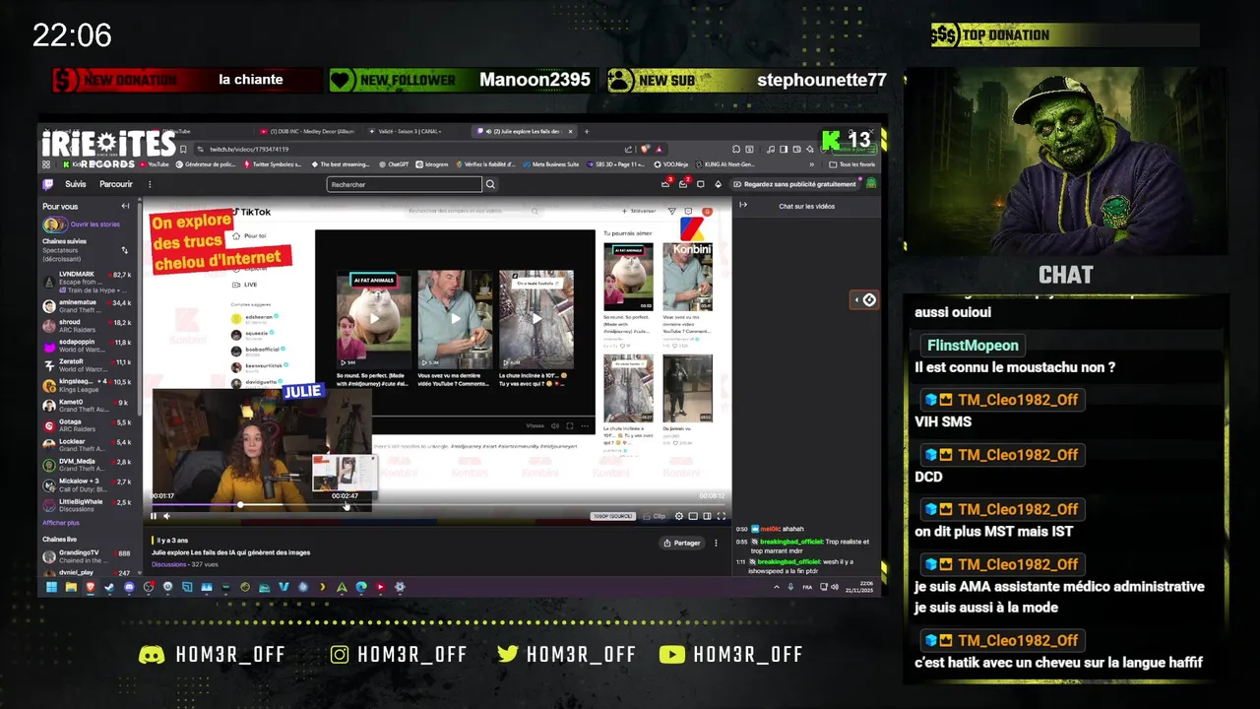Viewport: 1260px width, 709px height.
Task: Mute the Twitch player volume icon
Action: pos(166,516)
